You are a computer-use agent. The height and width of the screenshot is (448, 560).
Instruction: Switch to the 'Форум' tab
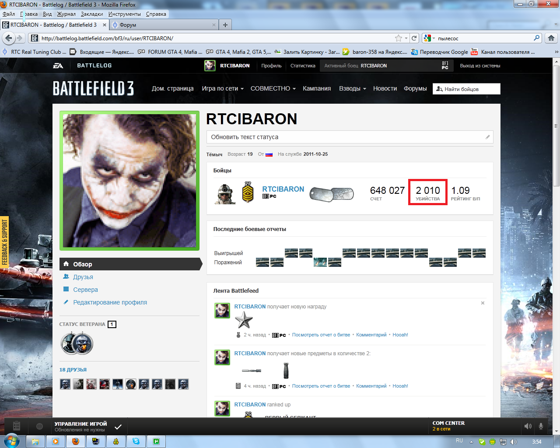tap(164, 25)
